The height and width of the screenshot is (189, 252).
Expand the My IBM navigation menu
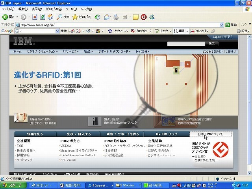coord(143,52)
